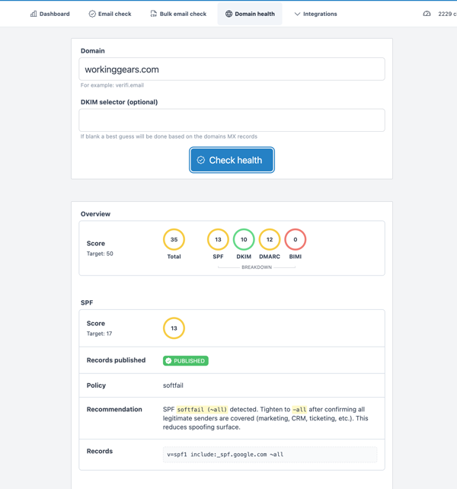This screenshot has height=489, width=457.
Task: Expand the Integrations chevron
Action: (297, 14)
